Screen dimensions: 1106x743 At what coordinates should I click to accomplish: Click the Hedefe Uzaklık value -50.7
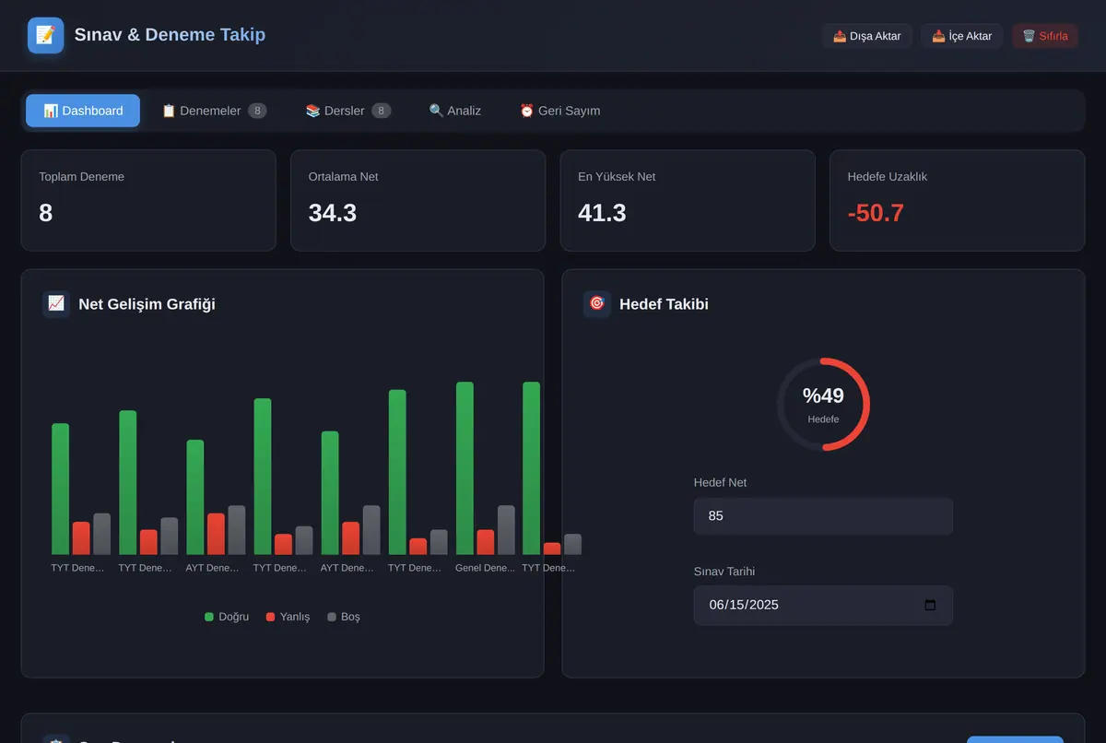pyautogui.click(x=876, y=213)
